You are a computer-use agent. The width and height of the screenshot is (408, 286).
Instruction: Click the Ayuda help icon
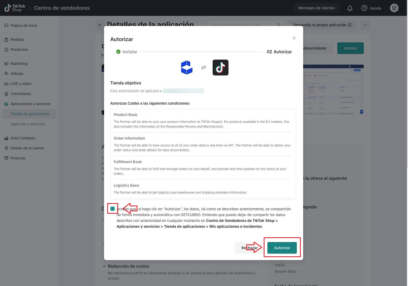click(364, 8)
